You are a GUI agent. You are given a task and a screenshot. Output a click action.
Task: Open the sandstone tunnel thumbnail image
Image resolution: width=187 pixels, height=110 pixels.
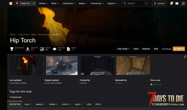coord(133,66)
